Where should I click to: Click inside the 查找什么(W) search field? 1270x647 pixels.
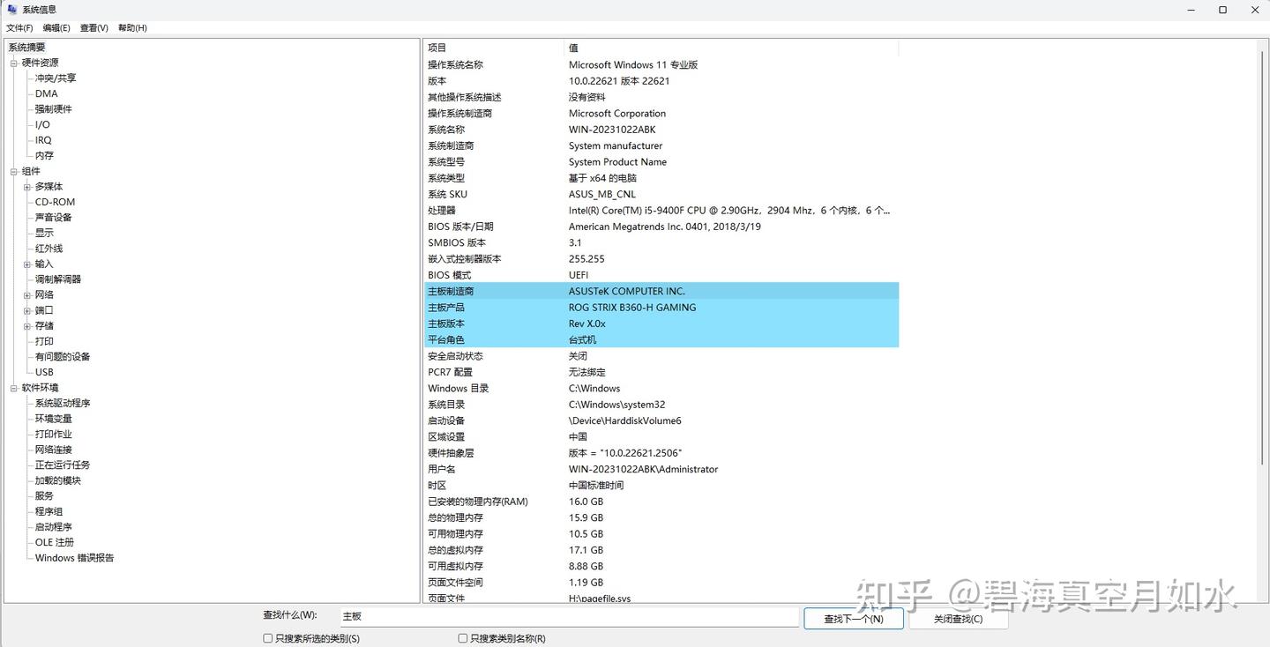(x=564, y=617)
